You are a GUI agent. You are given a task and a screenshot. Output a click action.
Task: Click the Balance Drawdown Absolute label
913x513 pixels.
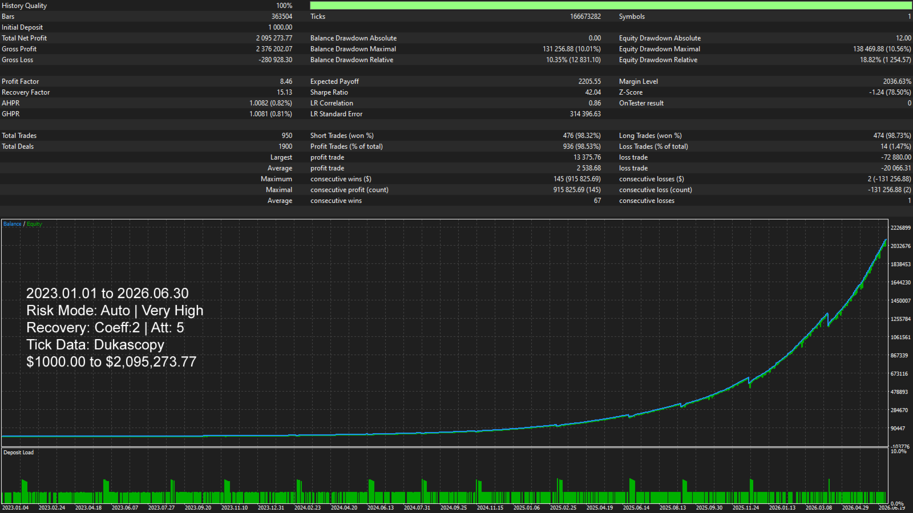click(353, 38)
